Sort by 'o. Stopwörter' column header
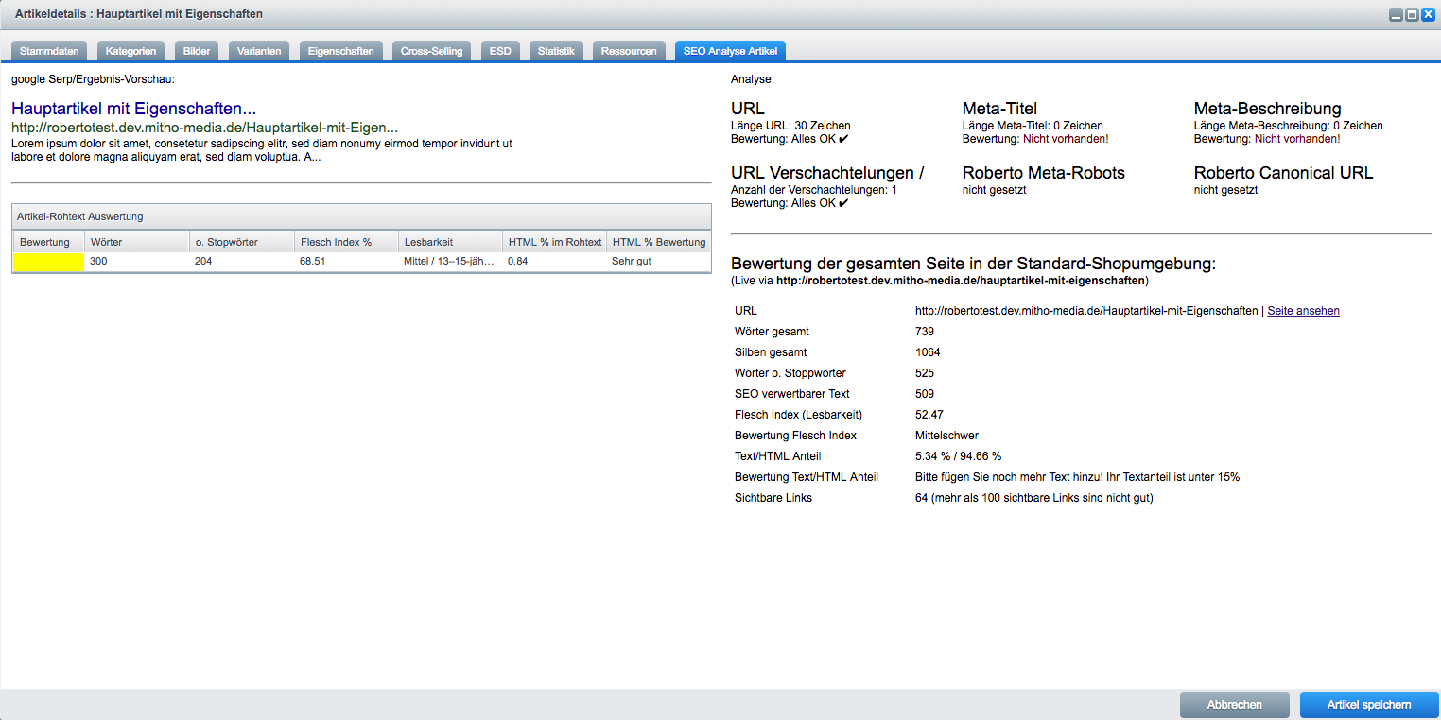The width and height of the screenshot is (1441, 720). tap(242, 242)
